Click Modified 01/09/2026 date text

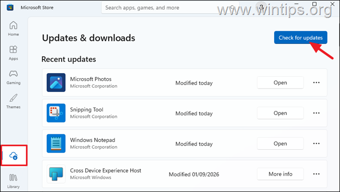194,175
